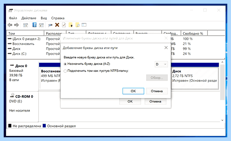Viewport: 231px width, 141px height.
Task: Click 'Простой' in the Диск (C:) row
Action: [x=53, y=54]
